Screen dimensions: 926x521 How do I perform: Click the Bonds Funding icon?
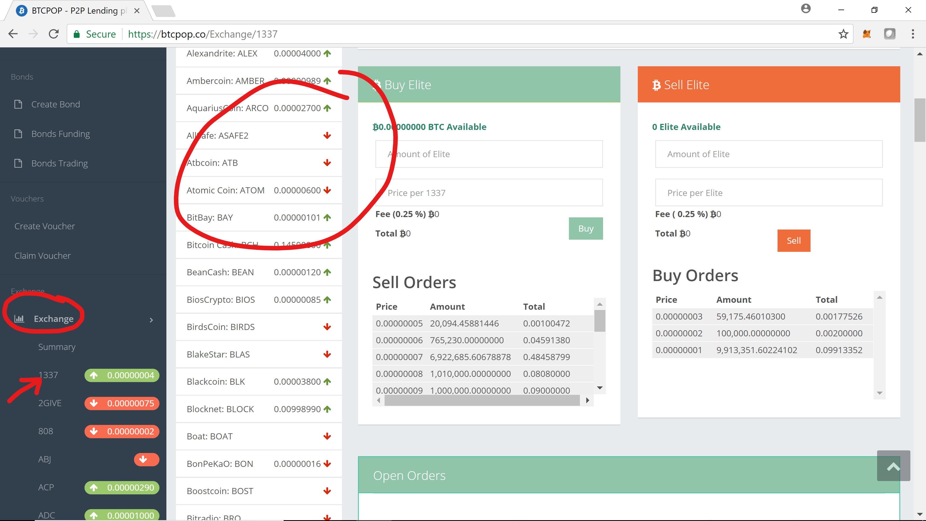[18, 134]
